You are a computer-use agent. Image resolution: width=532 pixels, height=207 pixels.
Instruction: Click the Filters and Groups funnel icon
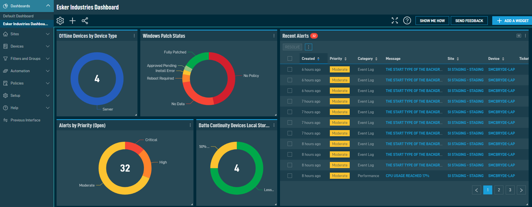coord(5,59)
